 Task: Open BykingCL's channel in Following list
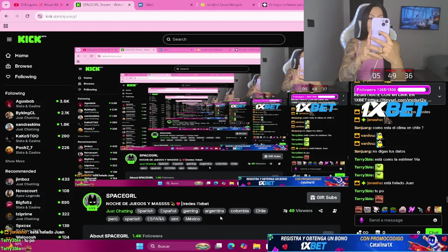point(37,115)
